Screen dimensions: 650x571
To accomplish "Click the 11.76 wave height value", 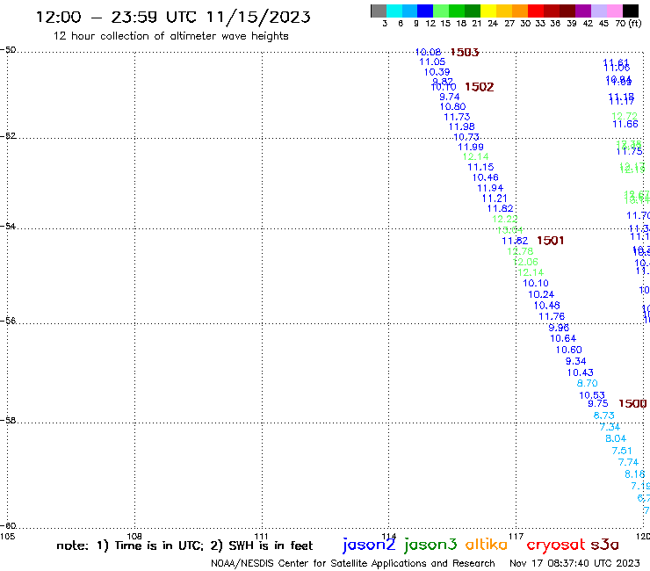I will tap(552, 316).
